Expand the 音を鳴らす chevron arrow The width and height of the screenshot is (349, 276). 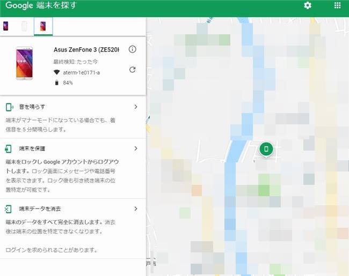(136, 107)
